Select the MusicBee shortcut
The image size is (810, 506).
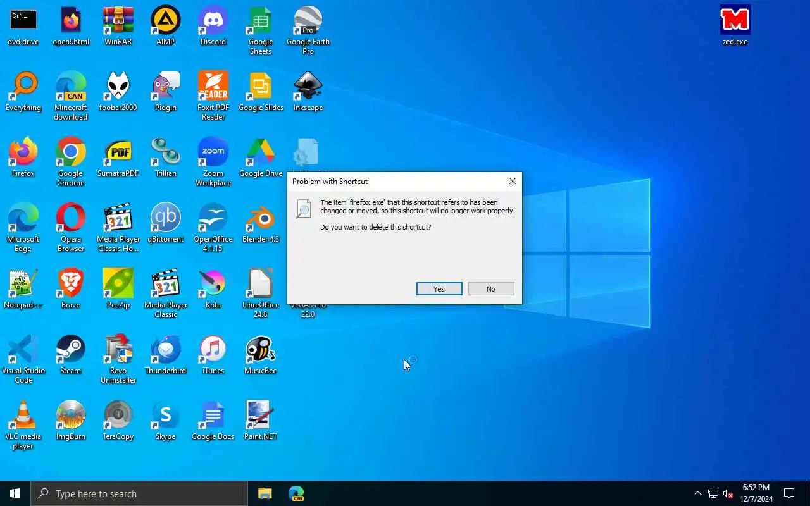click(x=261, y=355)
